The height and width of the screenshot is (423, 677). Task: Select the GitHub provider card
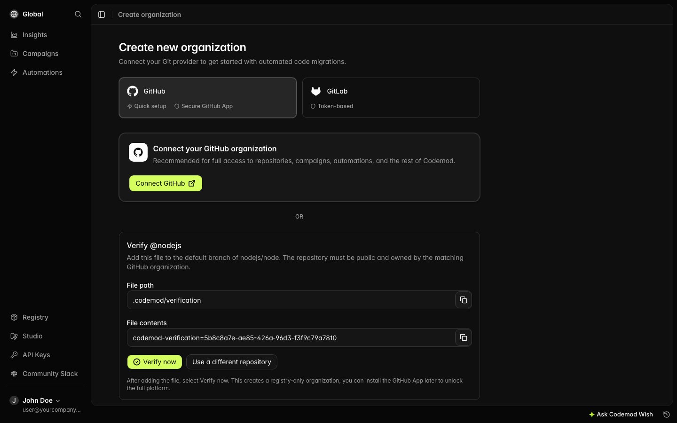click(208, 98)
